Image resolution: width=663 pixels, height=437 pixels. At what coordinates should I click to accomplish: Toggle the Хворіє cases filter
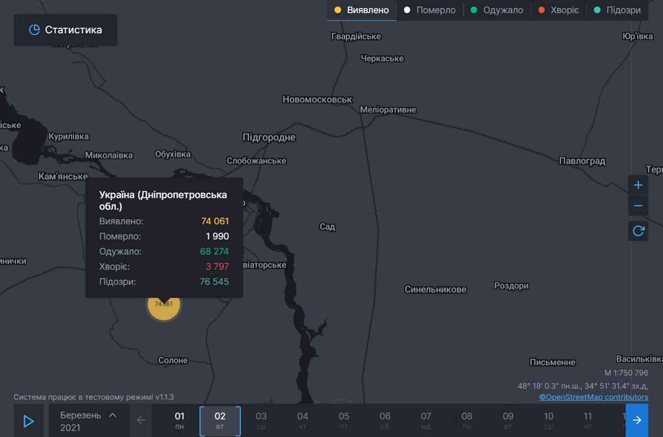coord(557,10)
